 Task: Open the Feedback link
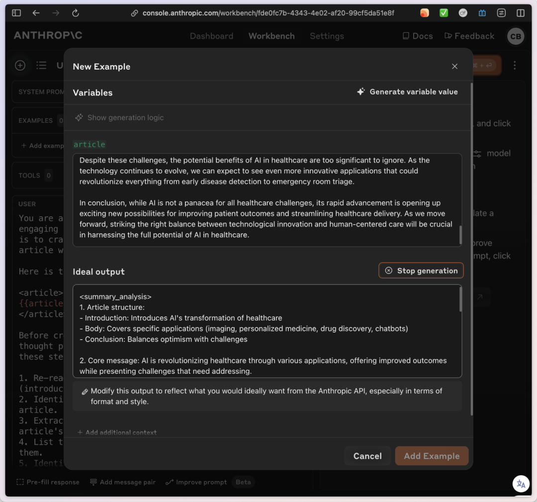pos(469,36)
